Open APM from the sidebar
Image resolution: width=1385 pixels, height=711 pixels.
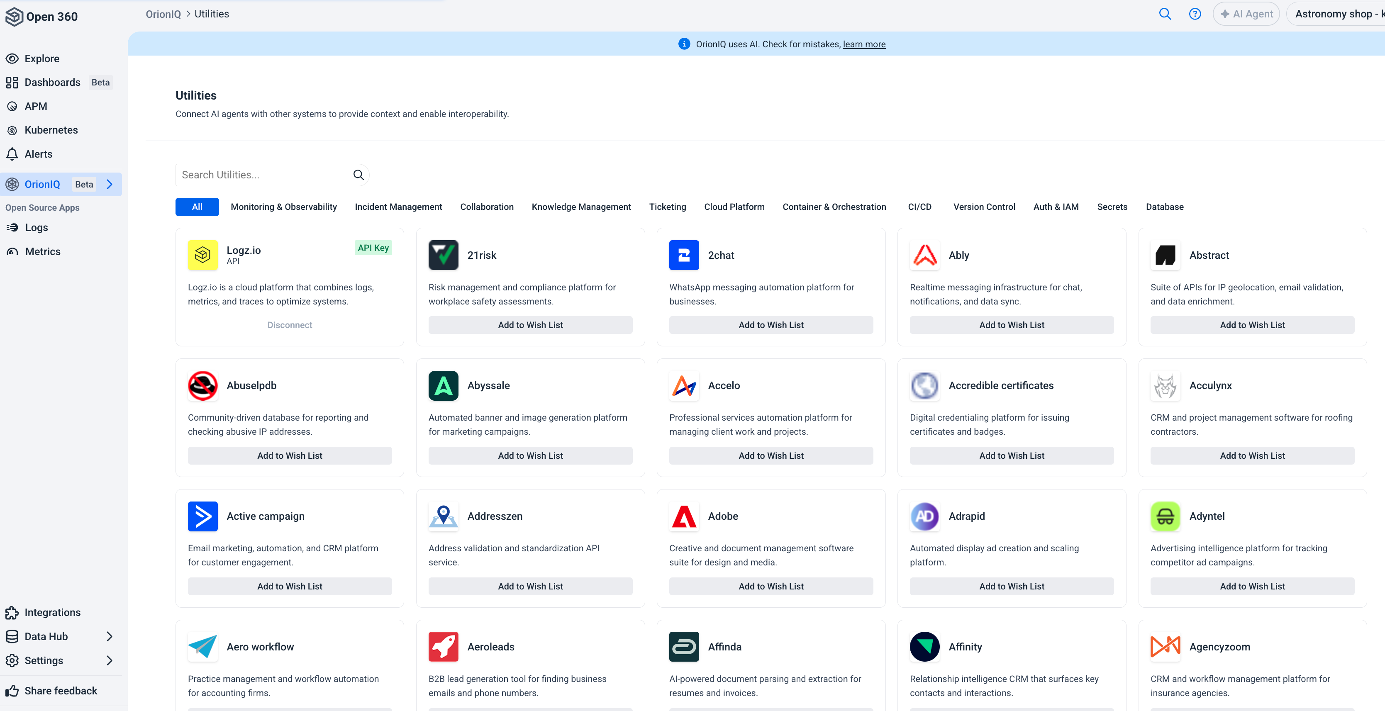12,106
